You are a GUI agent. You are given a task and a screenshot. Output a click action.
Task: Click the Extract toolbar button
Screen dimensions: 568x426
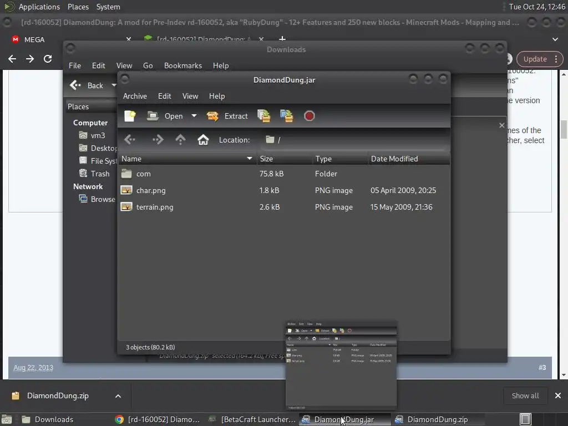[227, 116]
